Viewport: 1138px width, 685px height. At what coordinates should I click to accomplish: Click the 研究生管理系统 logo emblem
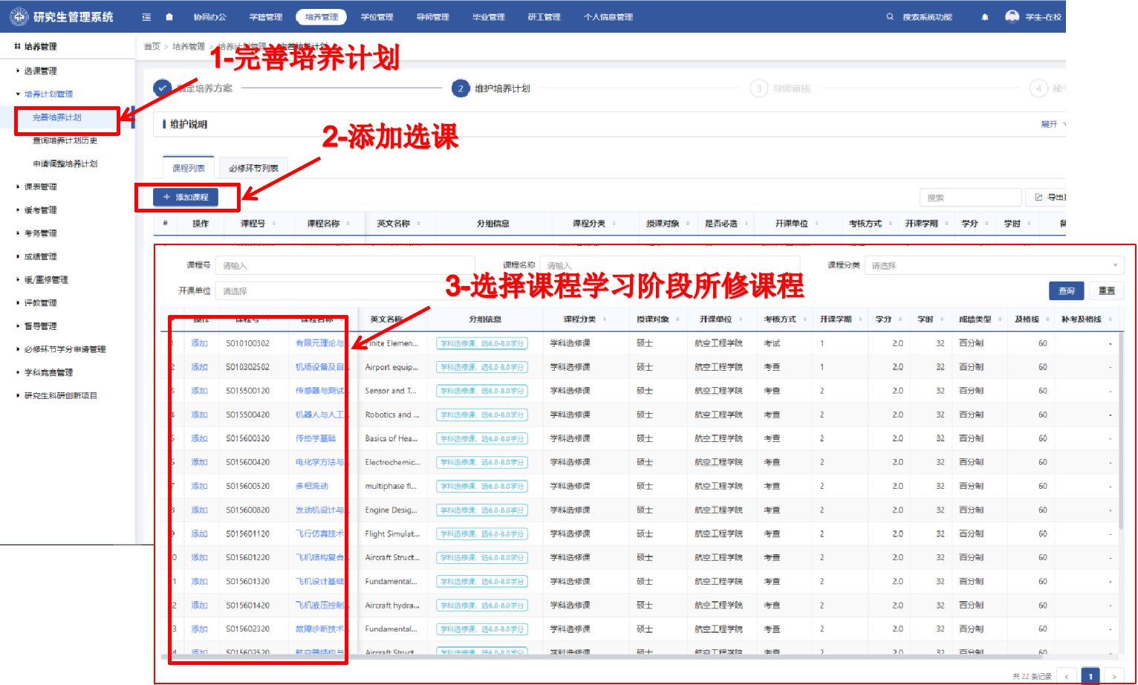pos(19,16)
